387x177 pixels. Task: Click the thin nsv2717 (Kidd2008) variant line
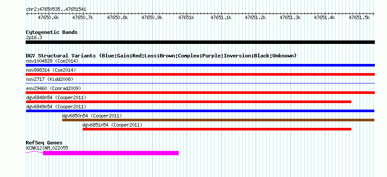[x=200, y=83]
